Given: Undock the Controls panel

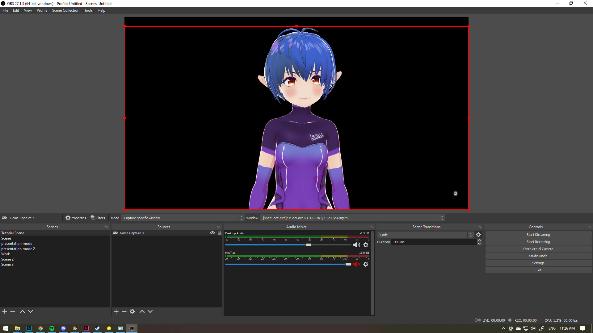Looking at the screenshot, I should click(589, 227).
